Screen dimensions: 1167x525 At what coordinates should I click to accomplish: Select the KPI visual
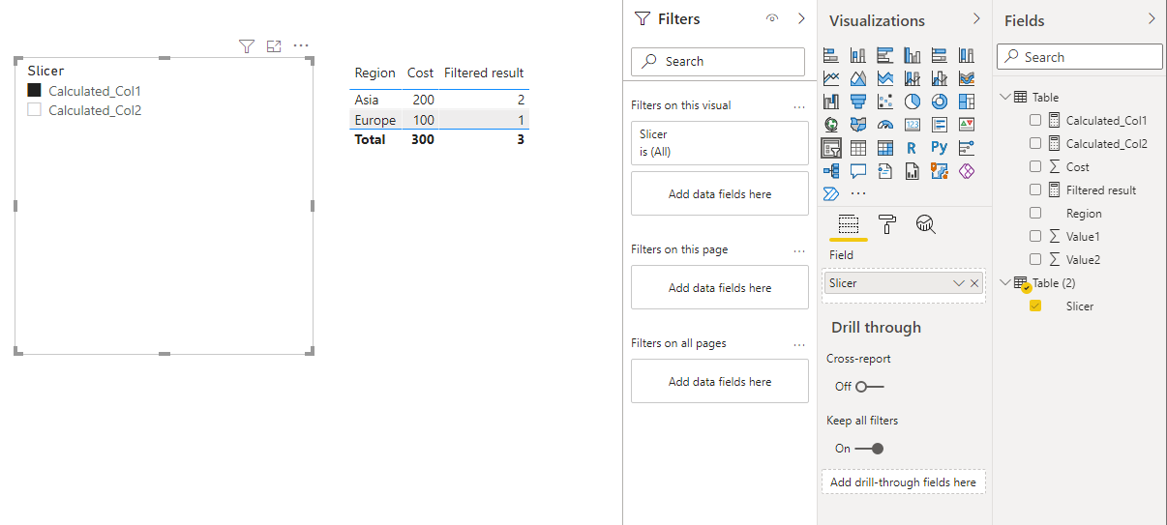(967, 125)
